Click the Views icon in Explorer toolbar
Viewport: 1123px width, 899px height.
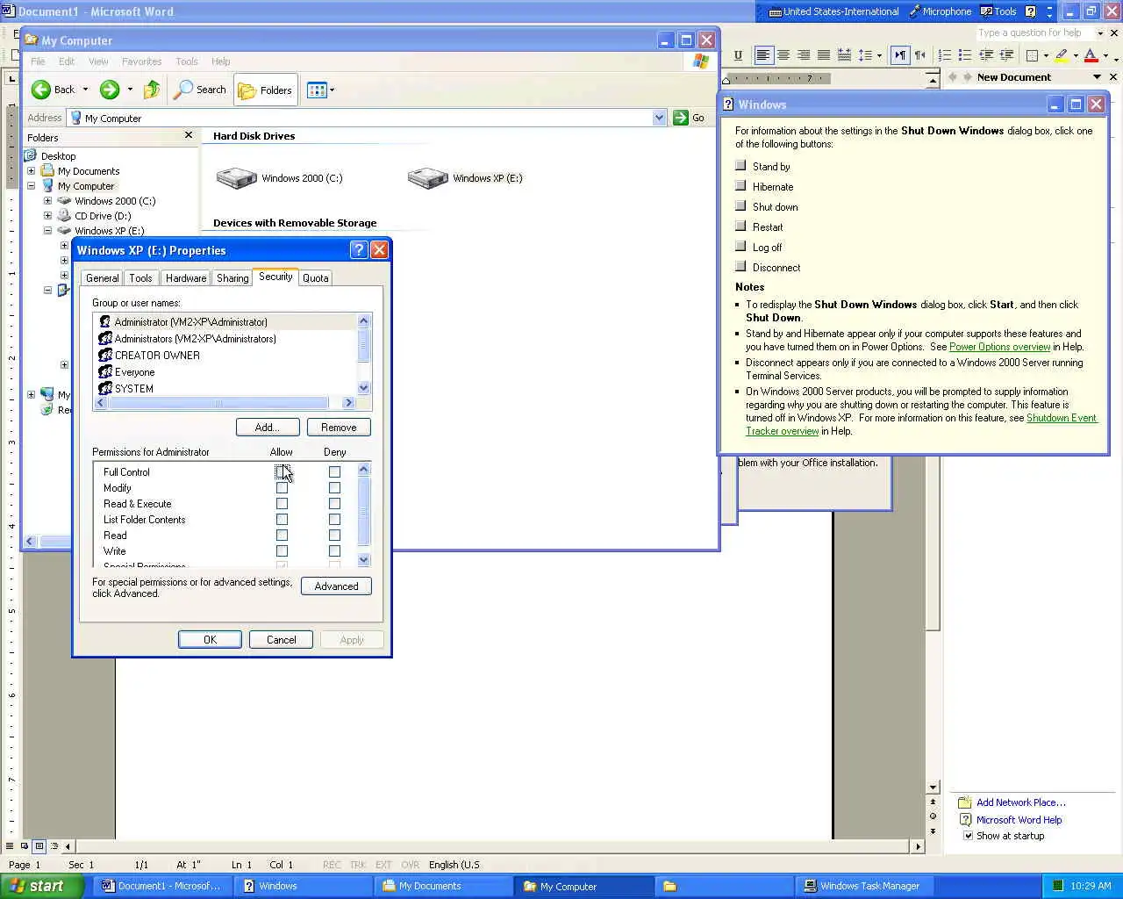pos(317,90)
